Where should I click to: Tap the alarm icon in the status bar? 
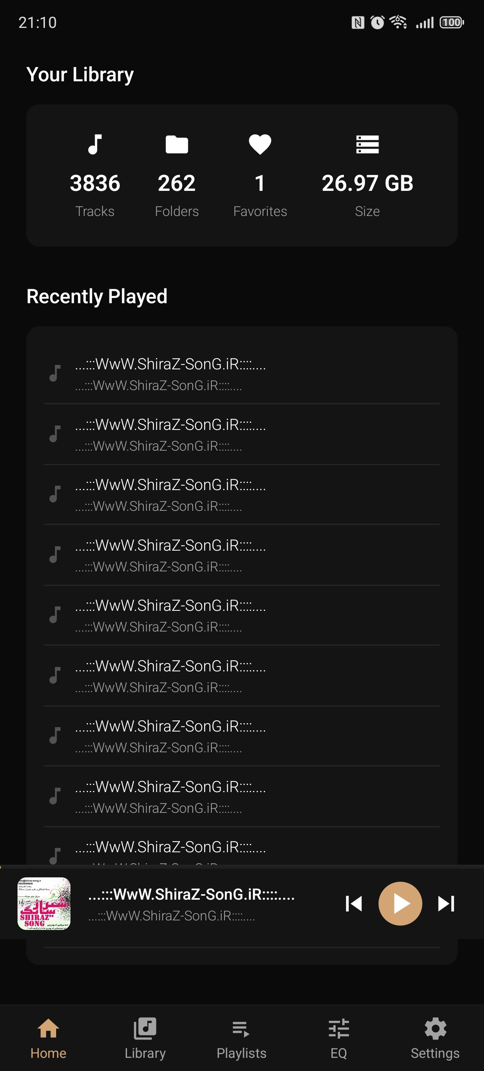tap(377, 22)
